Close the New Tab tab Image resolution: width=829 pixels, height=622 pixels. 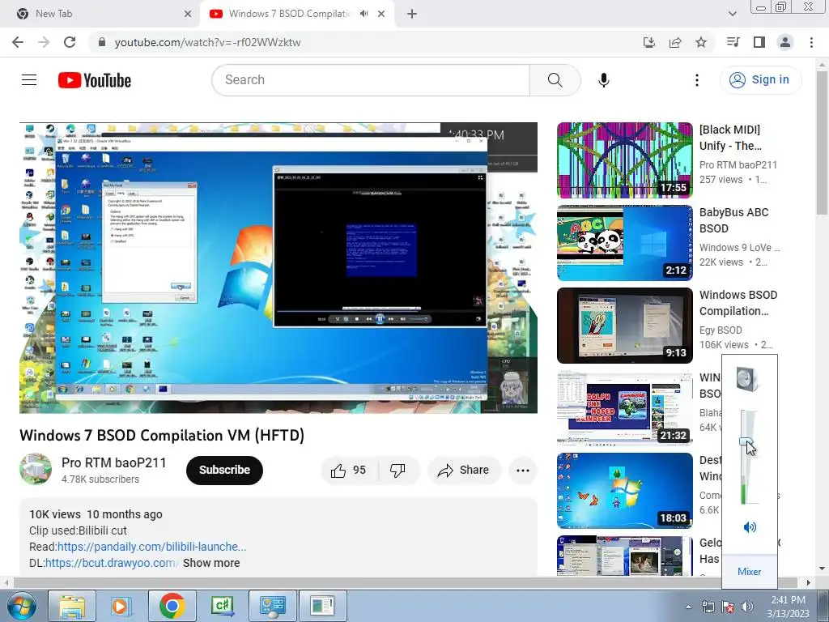coord(188,14)
